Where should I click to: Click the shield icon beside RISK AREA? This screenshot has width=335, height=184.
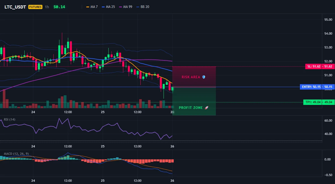tap(204, 77)
